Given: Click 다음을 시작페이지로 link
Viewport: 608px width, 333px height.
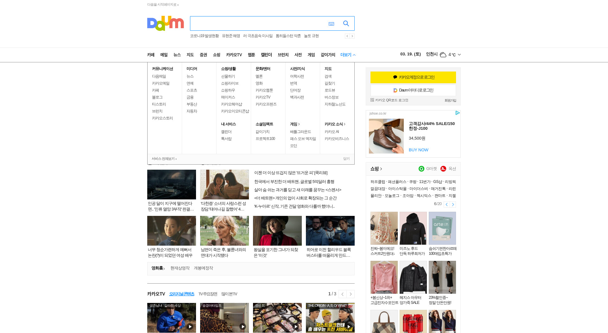Looking at the screenshot, I should click(x=163, y=4).
